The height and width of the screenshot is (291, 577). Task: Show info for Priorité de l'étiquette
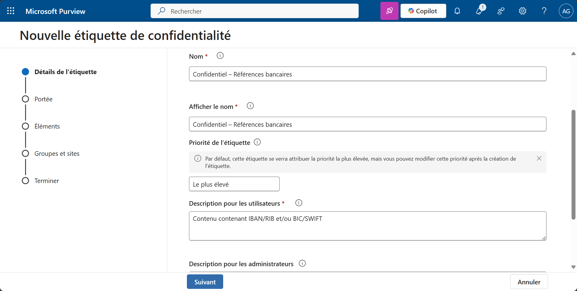click(x=257, y=142)
